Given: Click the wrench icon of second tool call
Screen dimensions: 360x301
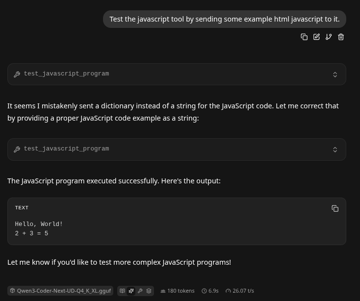Looking at the screenshot, I should pos(17,150).
